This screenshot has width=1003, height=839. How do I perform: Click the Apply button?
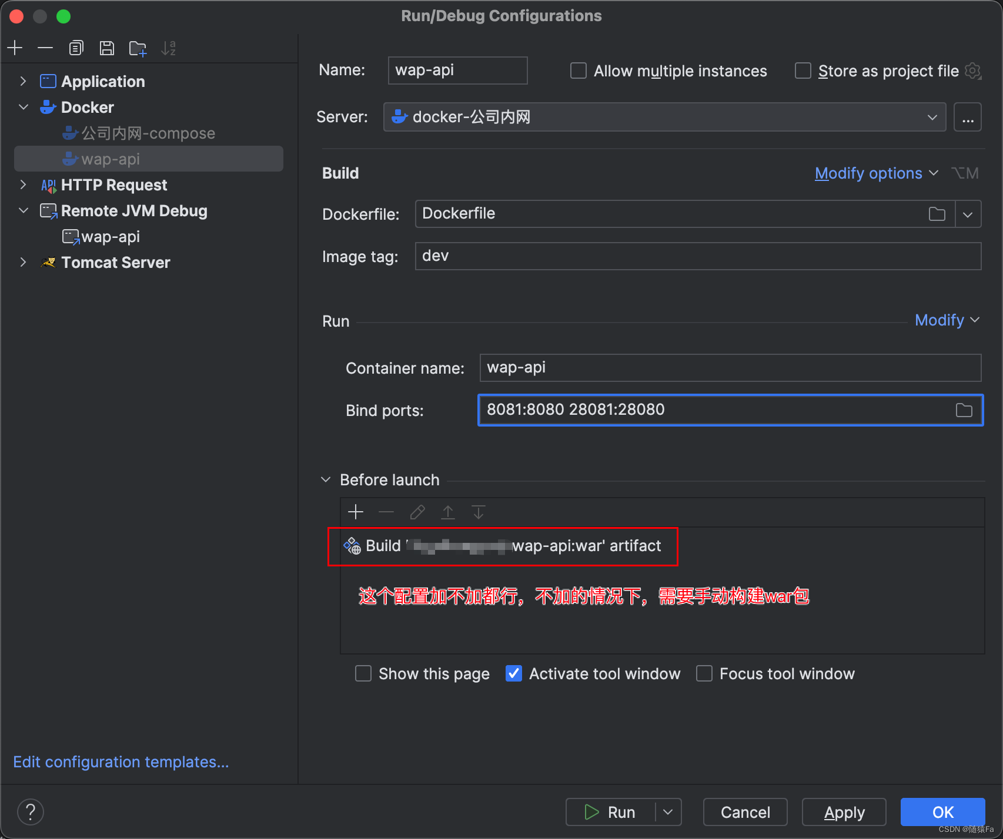(x=844, y=812)
